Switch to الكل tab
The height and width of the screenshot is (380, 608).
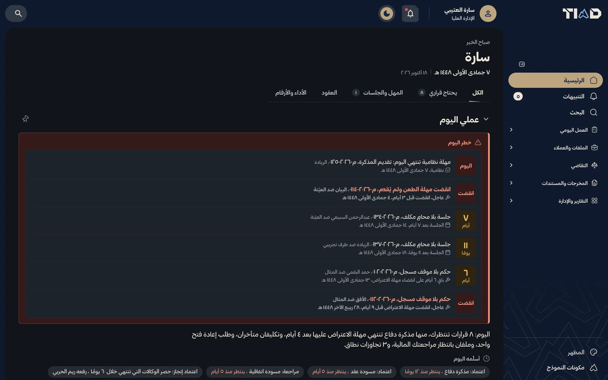pos(478,93)
